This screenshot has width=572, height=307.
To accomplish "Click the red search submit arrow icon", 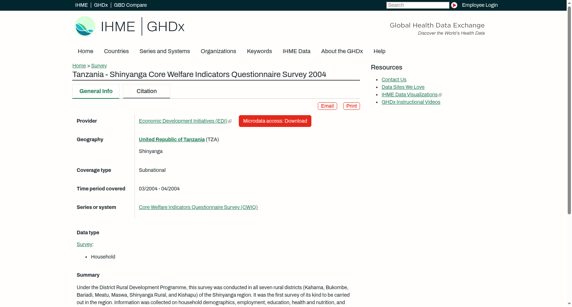I will (454, 5).
